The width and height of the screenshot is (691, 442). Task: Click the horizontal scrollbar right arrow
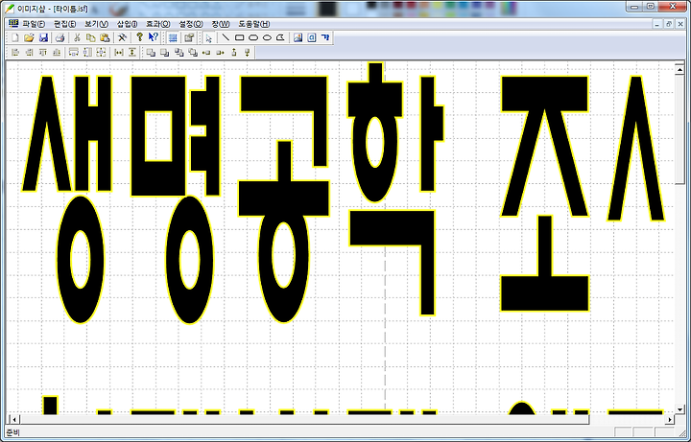pos(670,420)
